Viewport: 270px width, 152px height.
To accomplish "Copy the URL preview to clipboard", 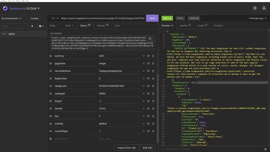I will (150, 38).
